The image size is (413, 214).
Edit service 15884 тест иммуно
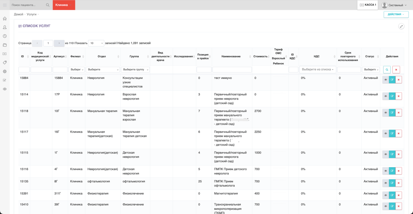[x=392, y=80]
